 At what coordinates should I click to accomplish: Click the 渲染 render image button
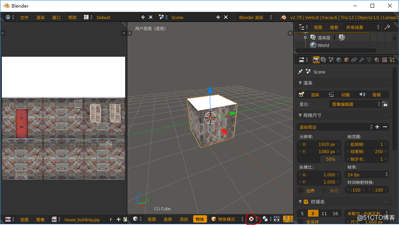(312, 95)
